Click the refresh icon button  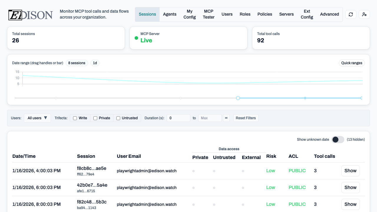pyautogui.click(x=350, y=14)
